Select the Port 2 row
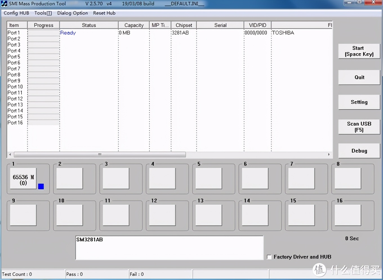 click(x=170, y=39)
